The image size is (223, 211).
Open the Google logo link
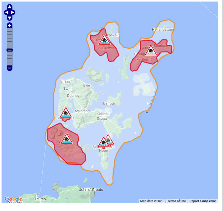(13, 199)
